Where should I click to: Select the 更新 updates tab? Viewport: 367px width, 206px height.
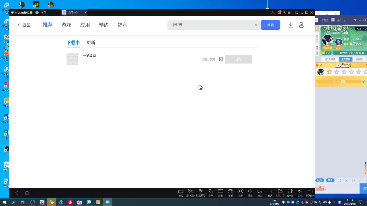(91, 43)
